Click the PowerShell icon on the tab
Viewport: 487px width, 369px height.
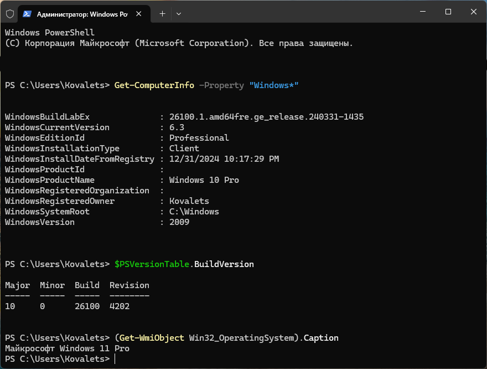(x=27, y=14)
